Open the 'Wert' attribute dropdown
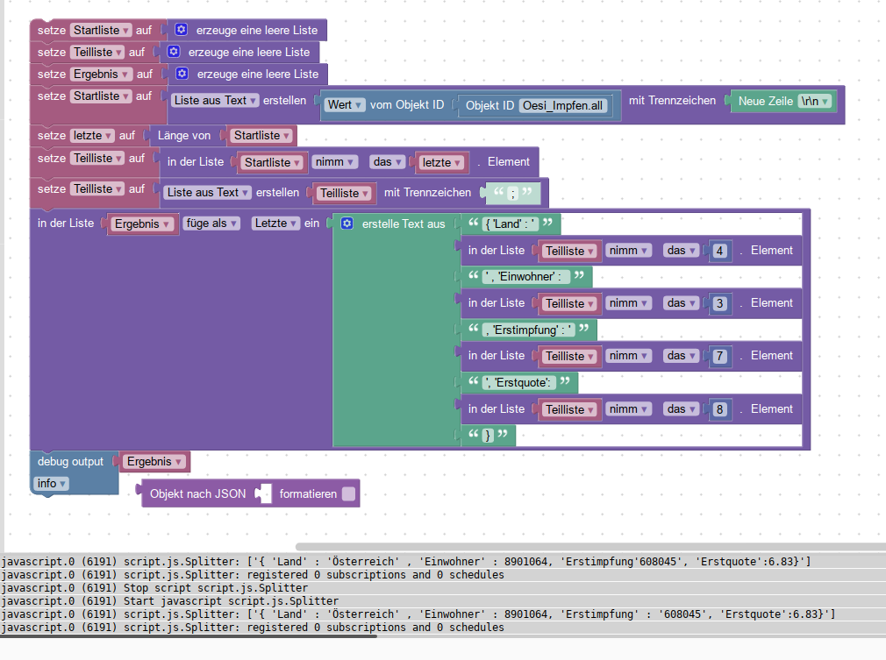Viewport: 886px width, 660px height. (x=344, y=105)
